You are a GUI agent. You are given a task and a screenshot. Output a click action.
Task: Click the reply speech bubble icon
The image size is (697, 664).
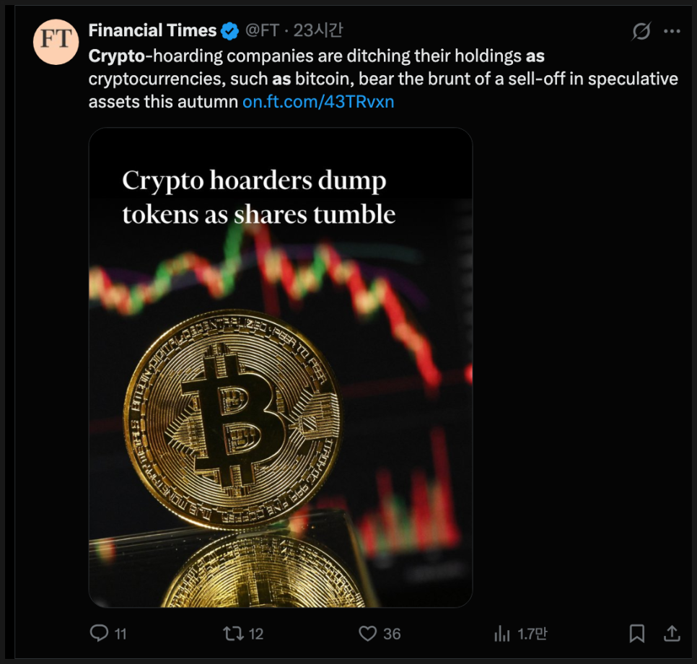(99, 633)
